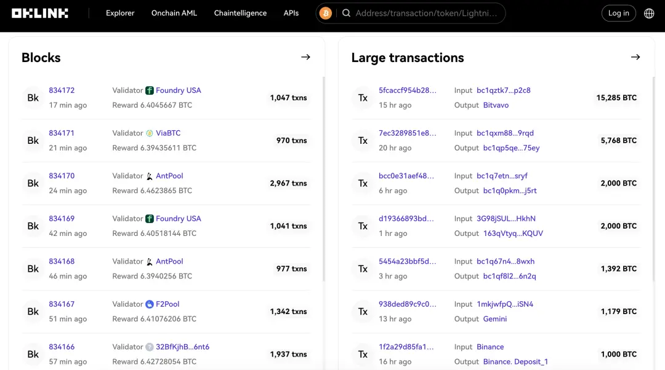Open the Onchain AML menu

[x=174, y=13]
